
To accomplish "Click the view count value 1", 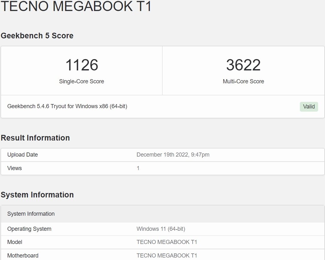I will (x=138, y=168).
